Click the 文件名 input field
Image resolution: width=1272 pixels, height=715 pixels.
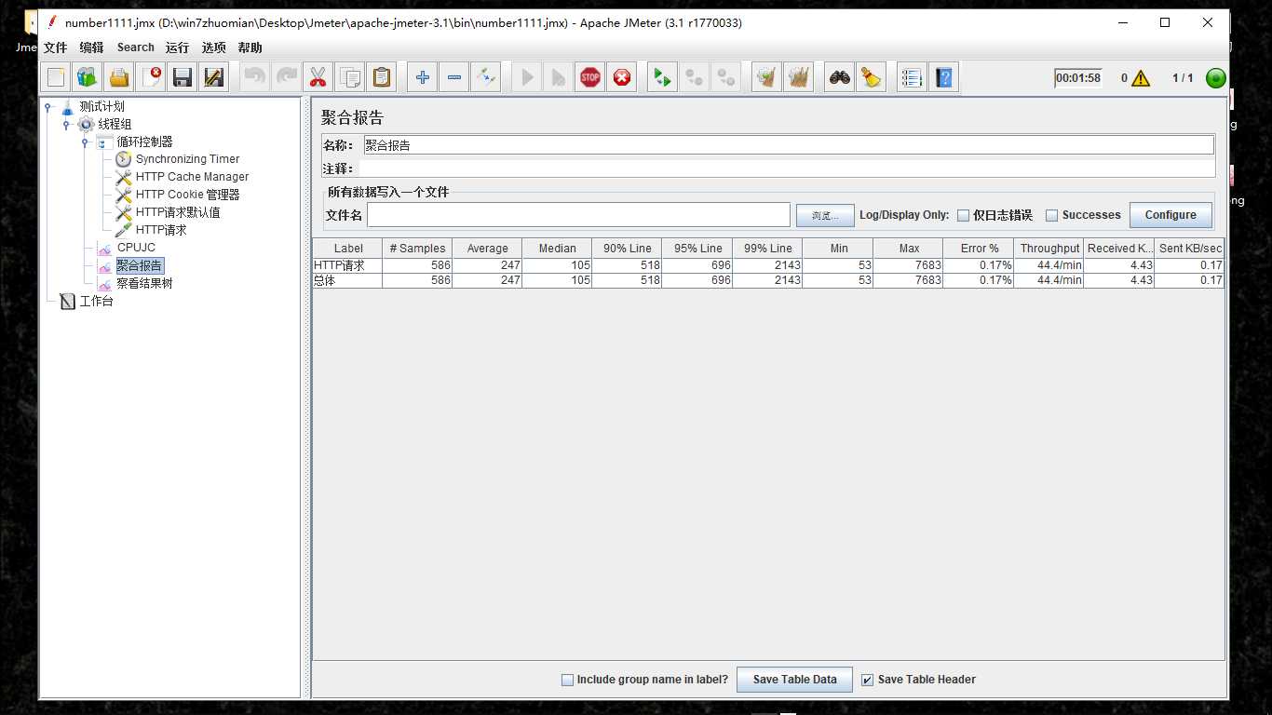[579, 215]
